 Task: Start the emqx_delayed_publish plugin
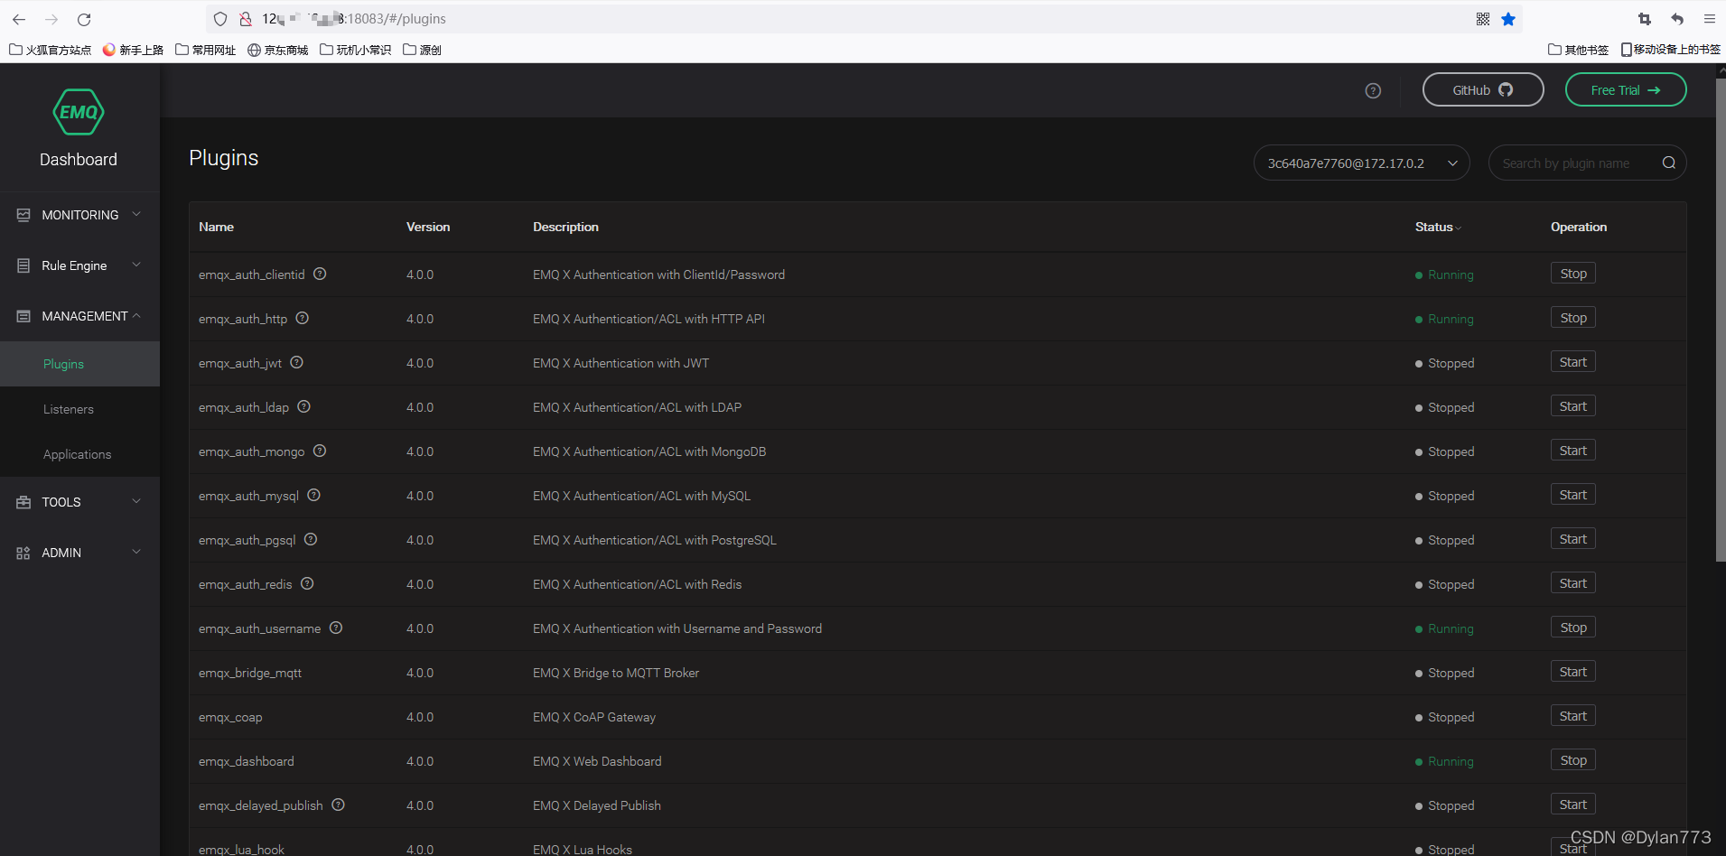point(1573,805)
